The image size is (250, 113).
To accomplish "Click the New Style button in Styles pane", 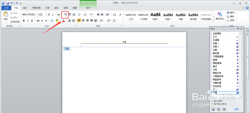I will pyautogui.click(x=213, y=109).
